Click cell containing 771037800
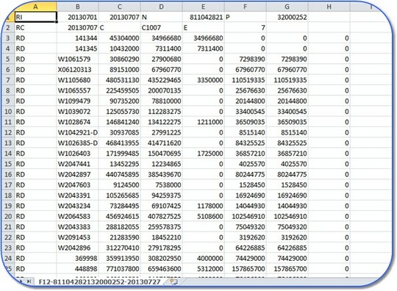 point(120,269)
